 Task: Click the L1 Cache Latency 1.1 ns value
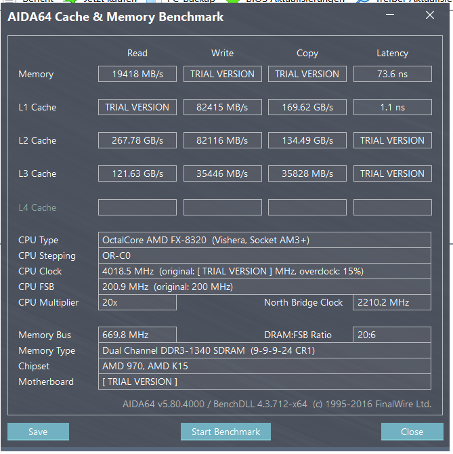click(x=393, y=107)
